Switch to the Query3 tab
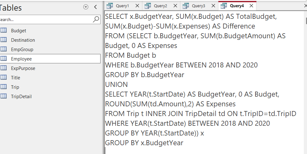 [199, 6]
